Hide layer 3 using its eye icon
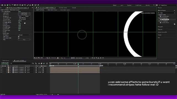Viewport: 177px width, 99px height. pos(1,71)
